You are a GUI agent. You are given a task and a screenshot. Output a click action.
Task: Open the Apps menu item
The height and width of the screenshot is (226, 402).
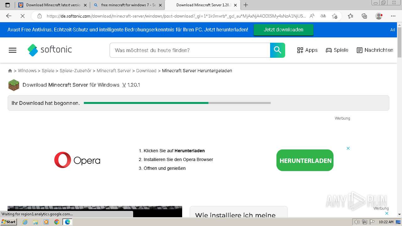[x=307, y=50]
